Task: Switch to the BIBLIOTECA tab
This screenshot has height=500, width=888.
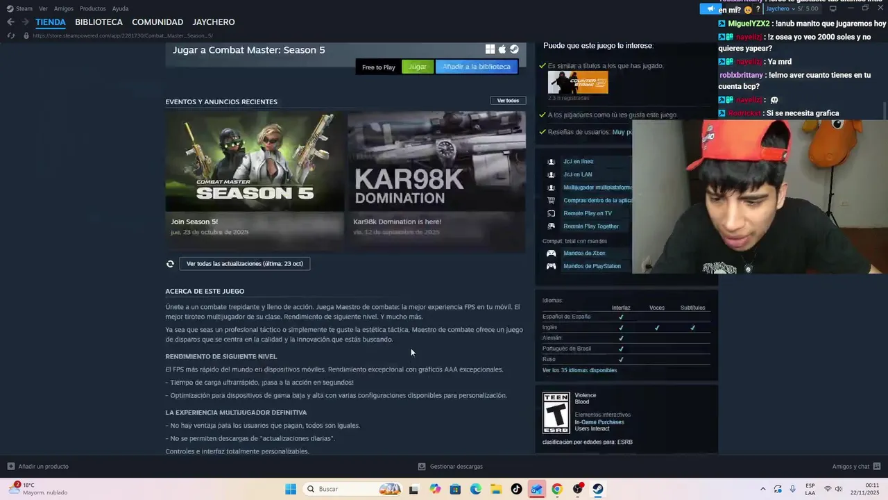Action: point(99,22)
